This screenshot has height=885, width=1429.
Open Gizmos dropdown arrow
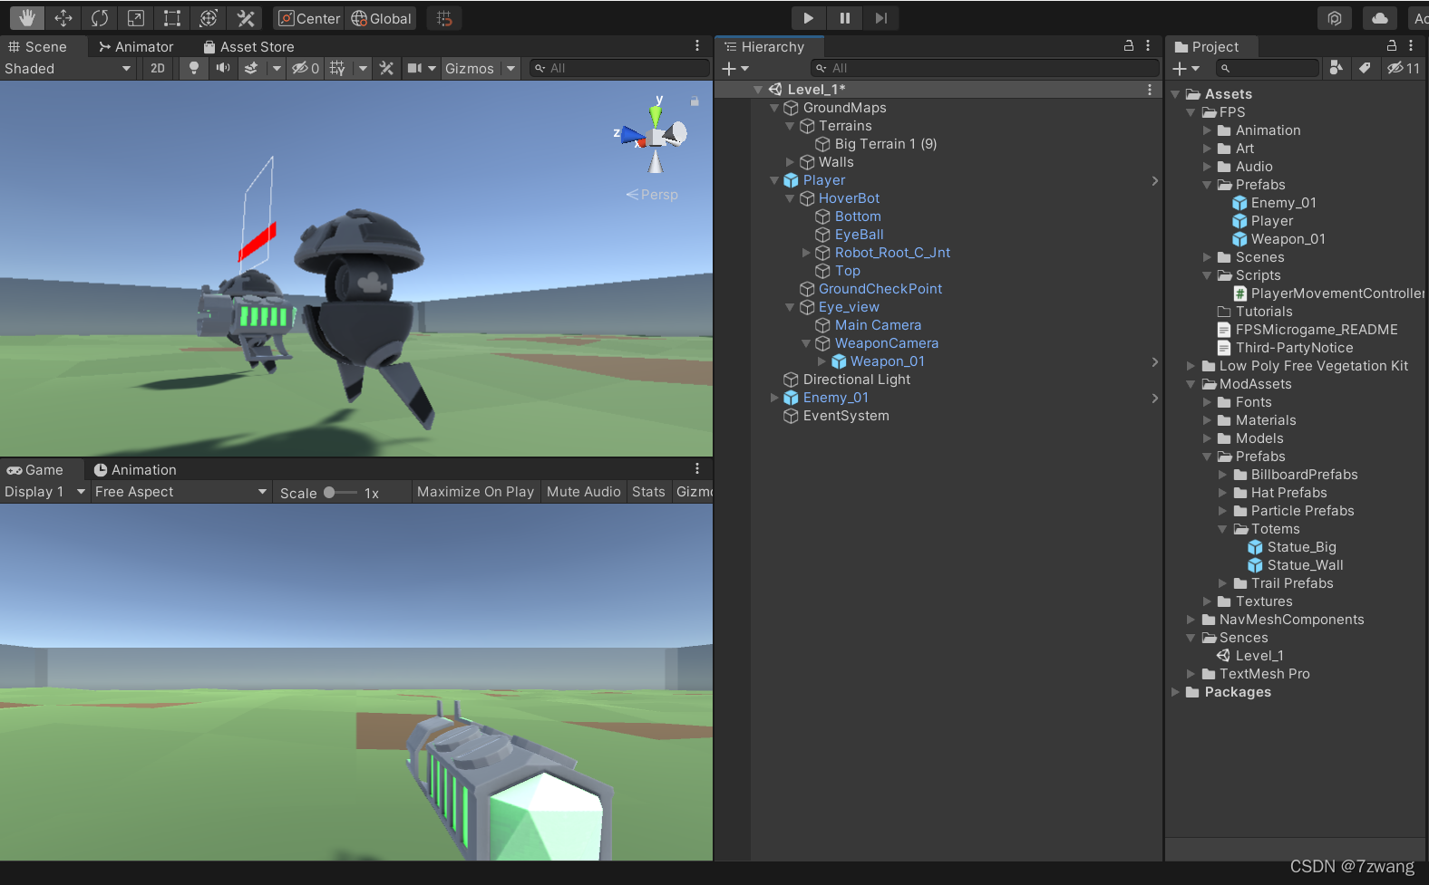[511, 68]
